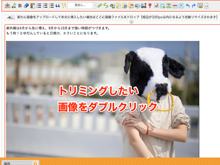Click the image with text layout icon
This screenshot has width=220, height=165.
pos(144,5)
